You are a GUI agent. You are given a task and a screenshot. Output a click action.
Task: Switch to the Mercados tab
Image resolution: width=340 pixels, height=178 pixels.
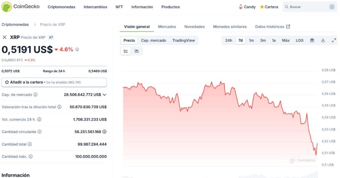pyautogui.click(x=167, y=27)
